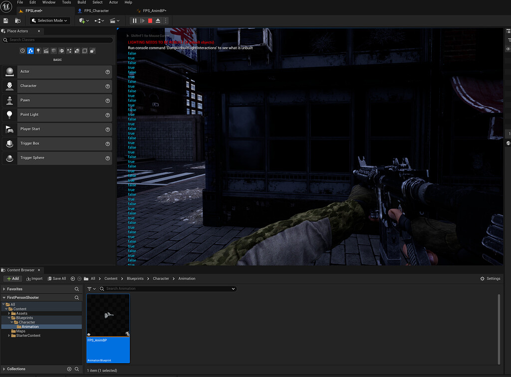Open revision control via the toolbar icon

[18, 20]
